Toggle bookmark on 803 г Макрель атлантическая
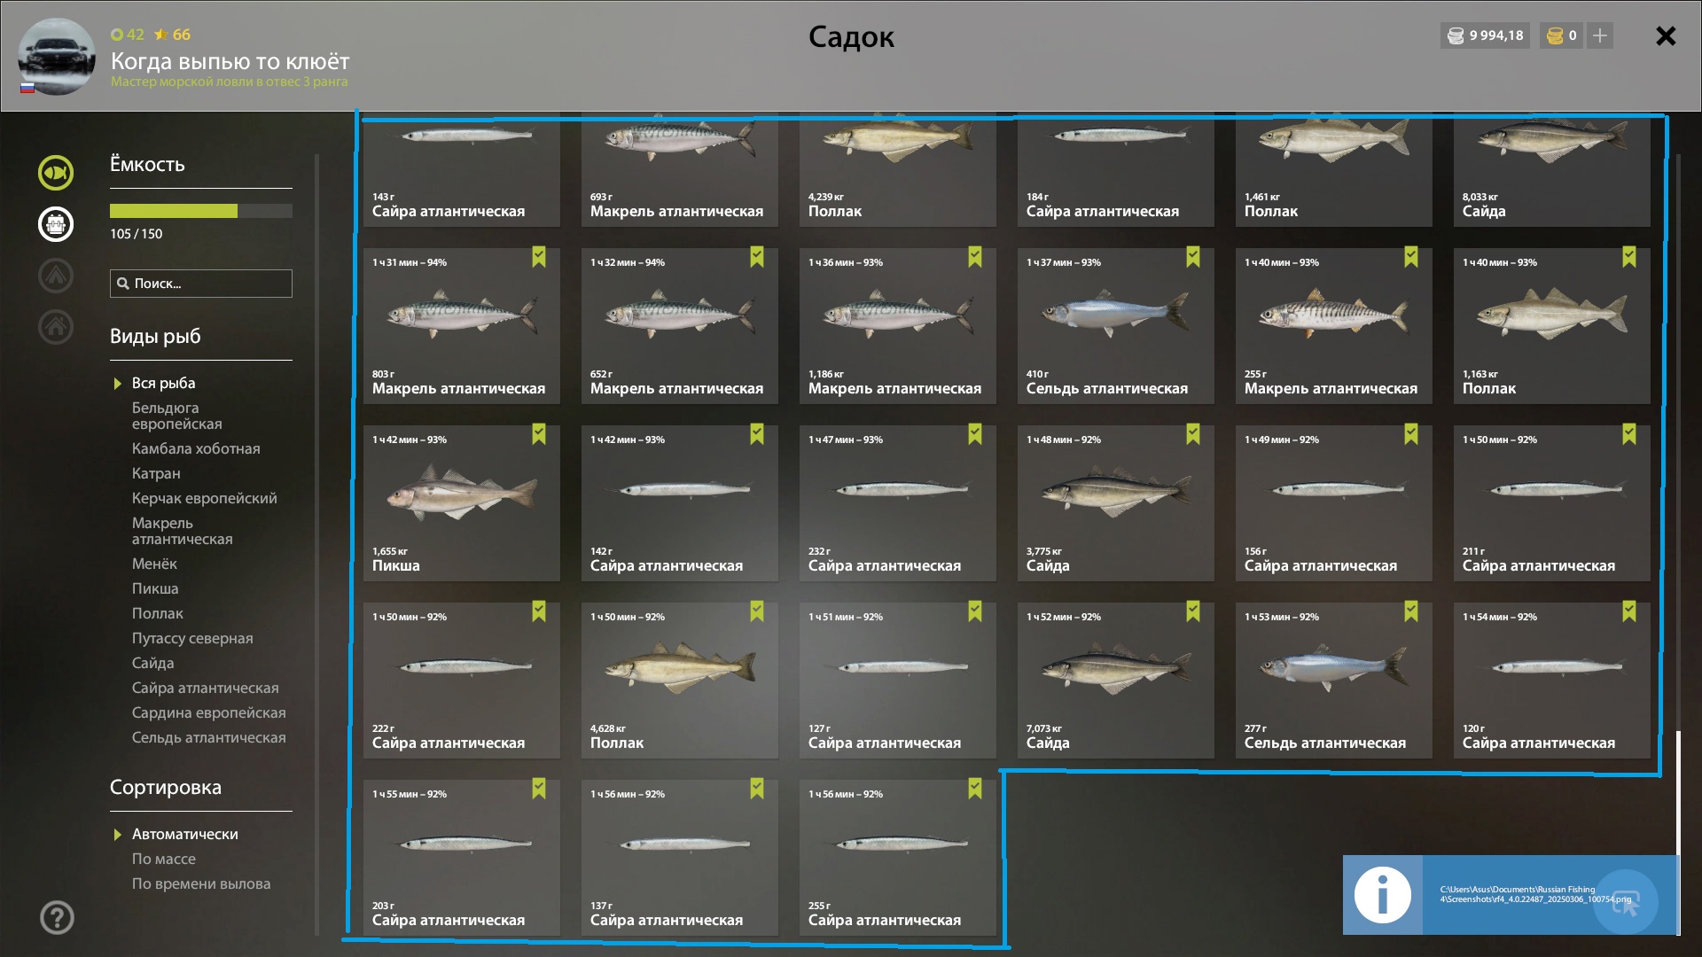This screenshot has width=1702, height=957. click(x=539, y=257)
